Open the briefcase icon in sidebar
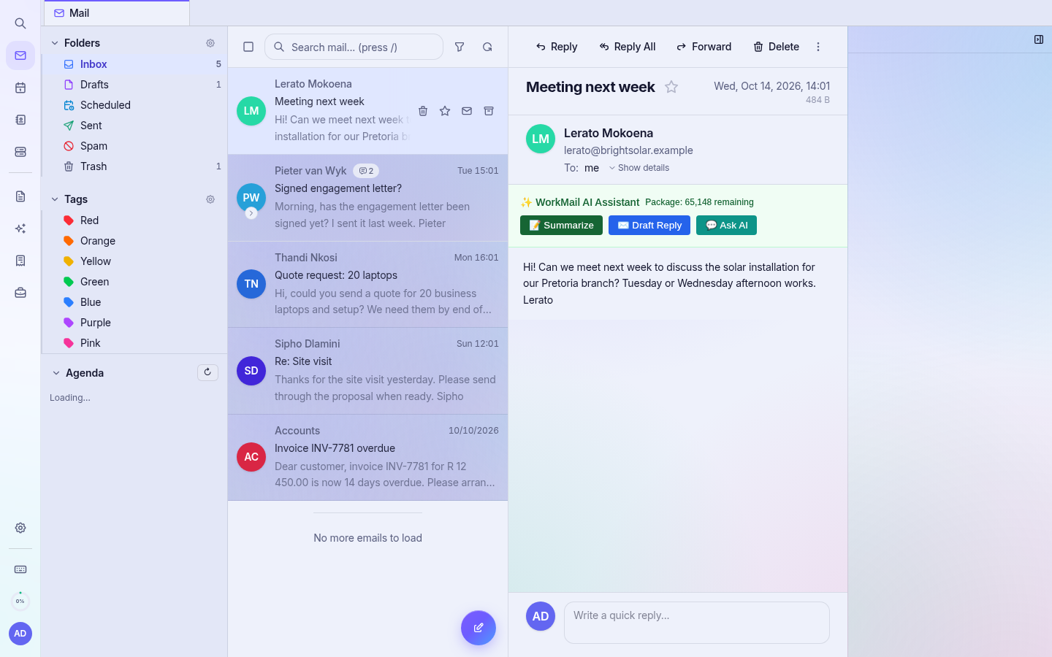The width and height of the screenshot is (1052, 657). pos(20,293)
